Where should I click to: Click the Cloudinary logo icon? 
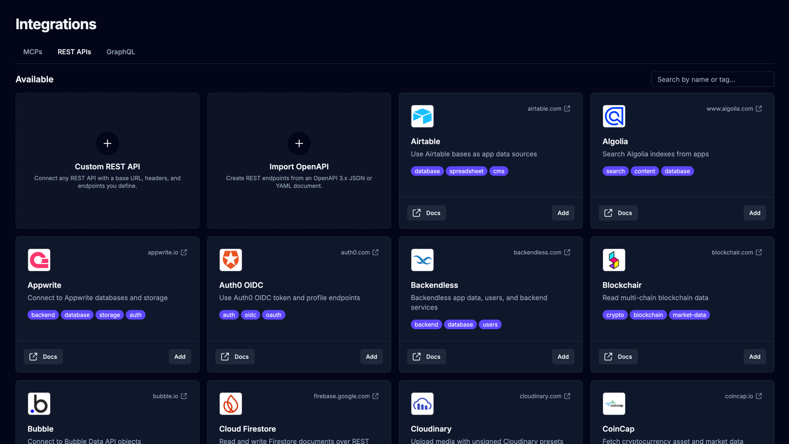[422, 404]
